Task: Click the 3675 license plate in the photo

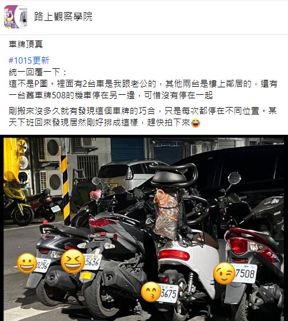Action: click(169, 294)
